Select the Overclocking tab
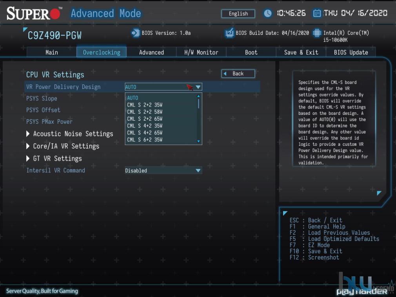 coord(102,52)
